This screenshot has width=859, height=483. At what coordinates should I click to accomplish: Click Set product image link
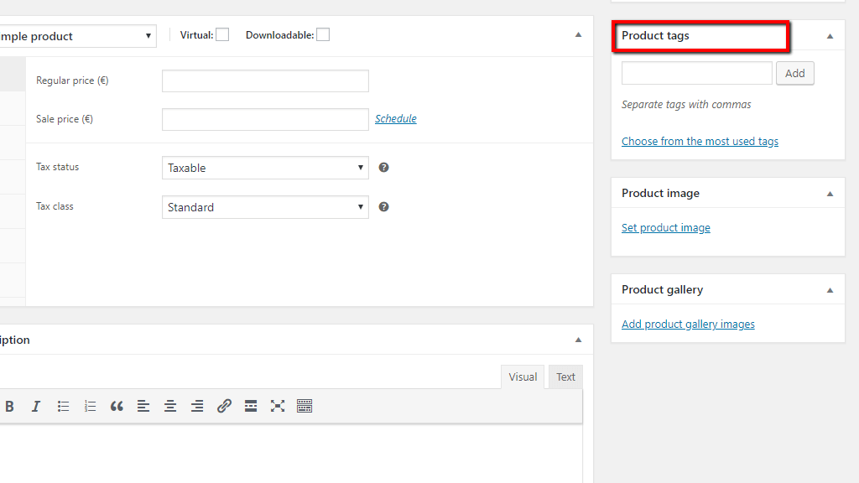665,228
